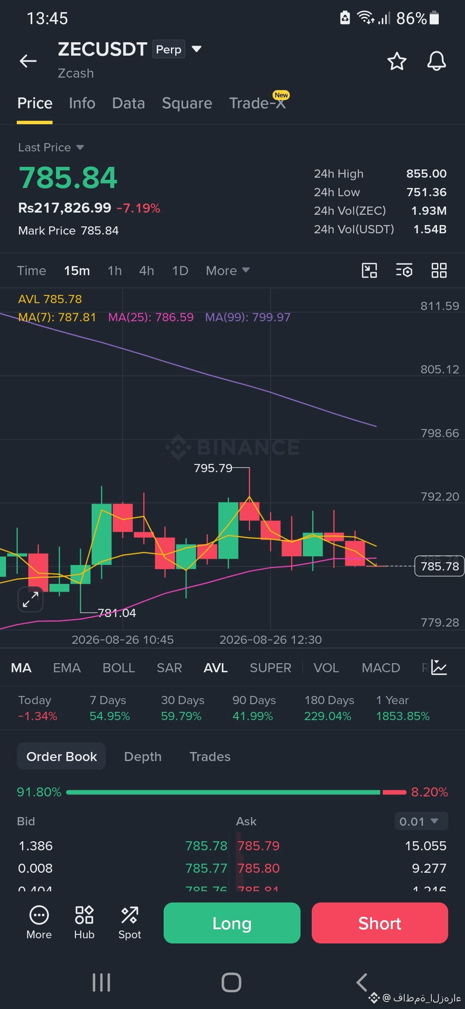Expand ZECUSDT Perp pair selector arrow

pos(196,49)
